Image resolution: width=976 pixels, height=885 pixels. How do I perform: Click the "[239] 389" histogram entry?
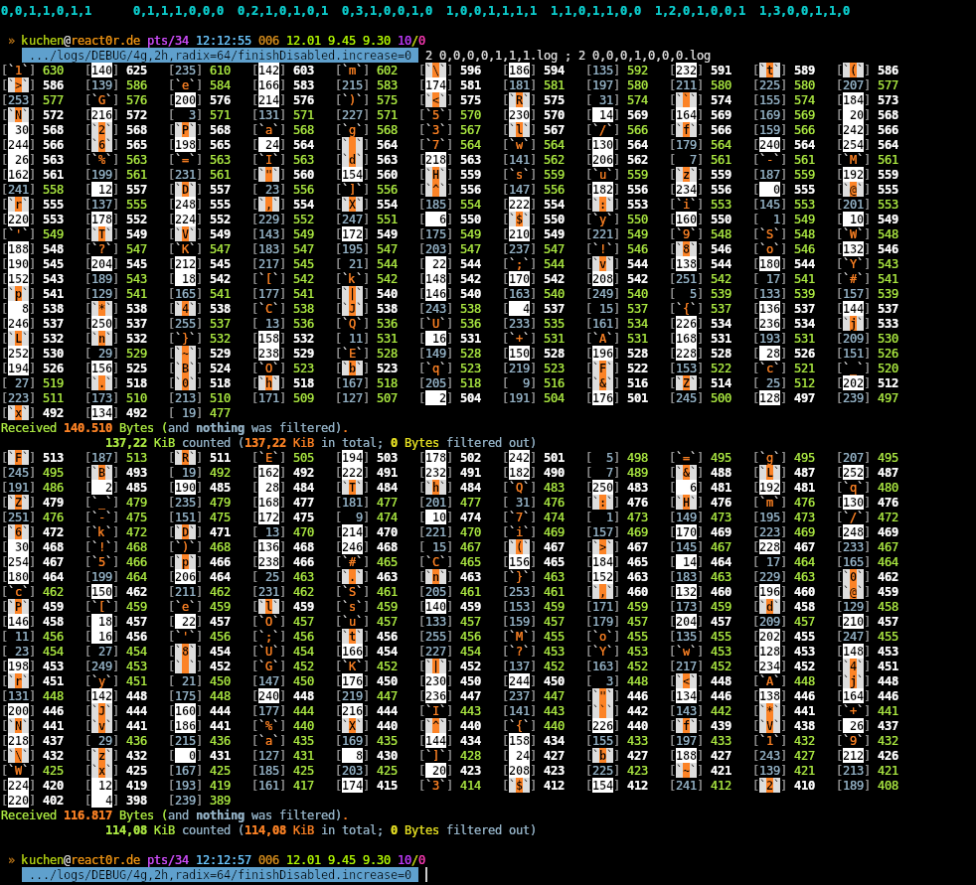click(199, 800)
